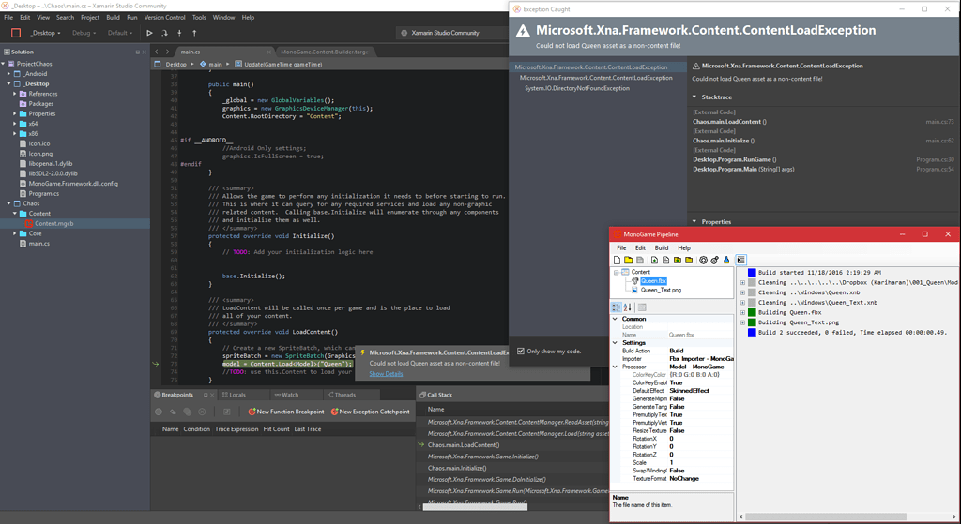
Task: Click the Step Over debug icon
Action: (x=164, y=33)
